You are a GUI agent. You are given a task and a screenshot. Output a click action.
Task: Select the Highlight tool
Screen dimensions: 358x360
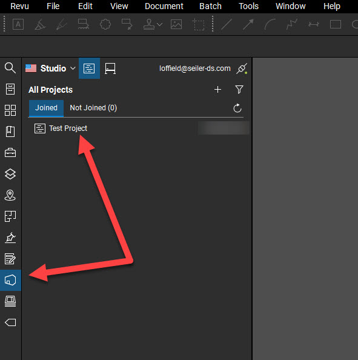[40, 24]
